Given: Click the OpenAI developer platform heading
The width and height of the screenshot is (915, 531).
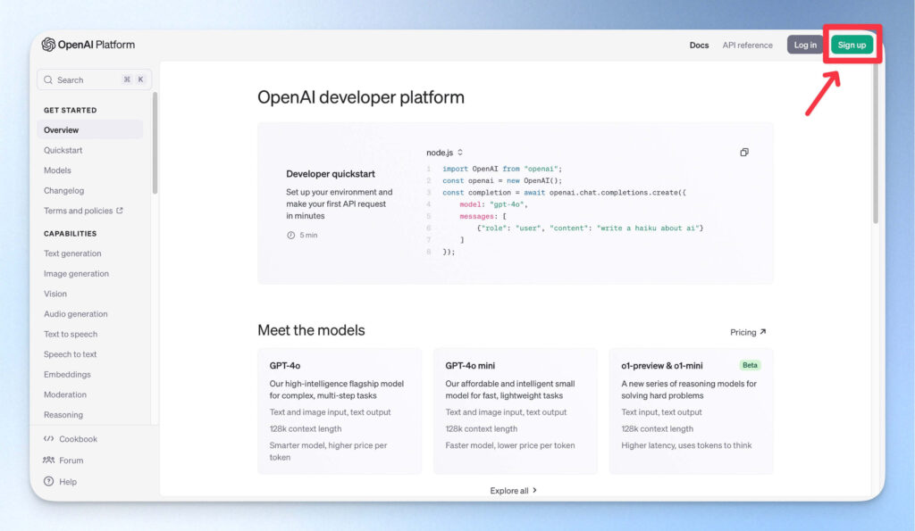Looking at the screenshot, I should coord(361,96).
